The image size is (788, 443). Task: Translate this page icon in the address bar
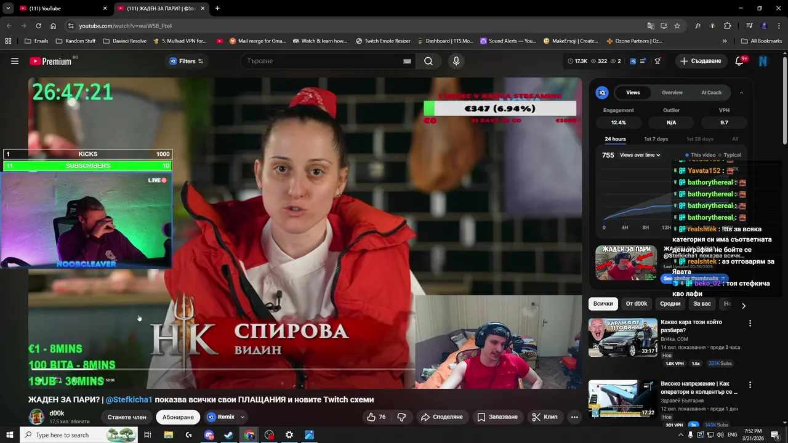tap(651, 26)
